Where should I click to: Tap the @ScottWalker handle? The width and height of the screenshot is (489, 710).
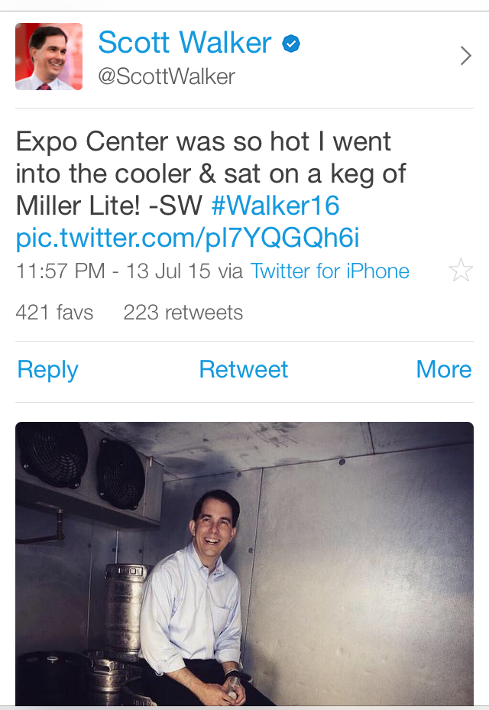point(167,76)
